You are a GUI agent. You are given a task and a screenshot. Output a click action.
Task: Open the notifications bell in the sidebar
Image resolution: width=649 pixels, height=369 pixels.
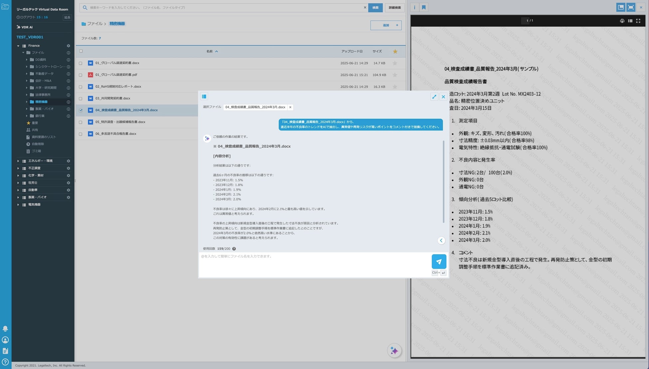(x=5, y=328)
